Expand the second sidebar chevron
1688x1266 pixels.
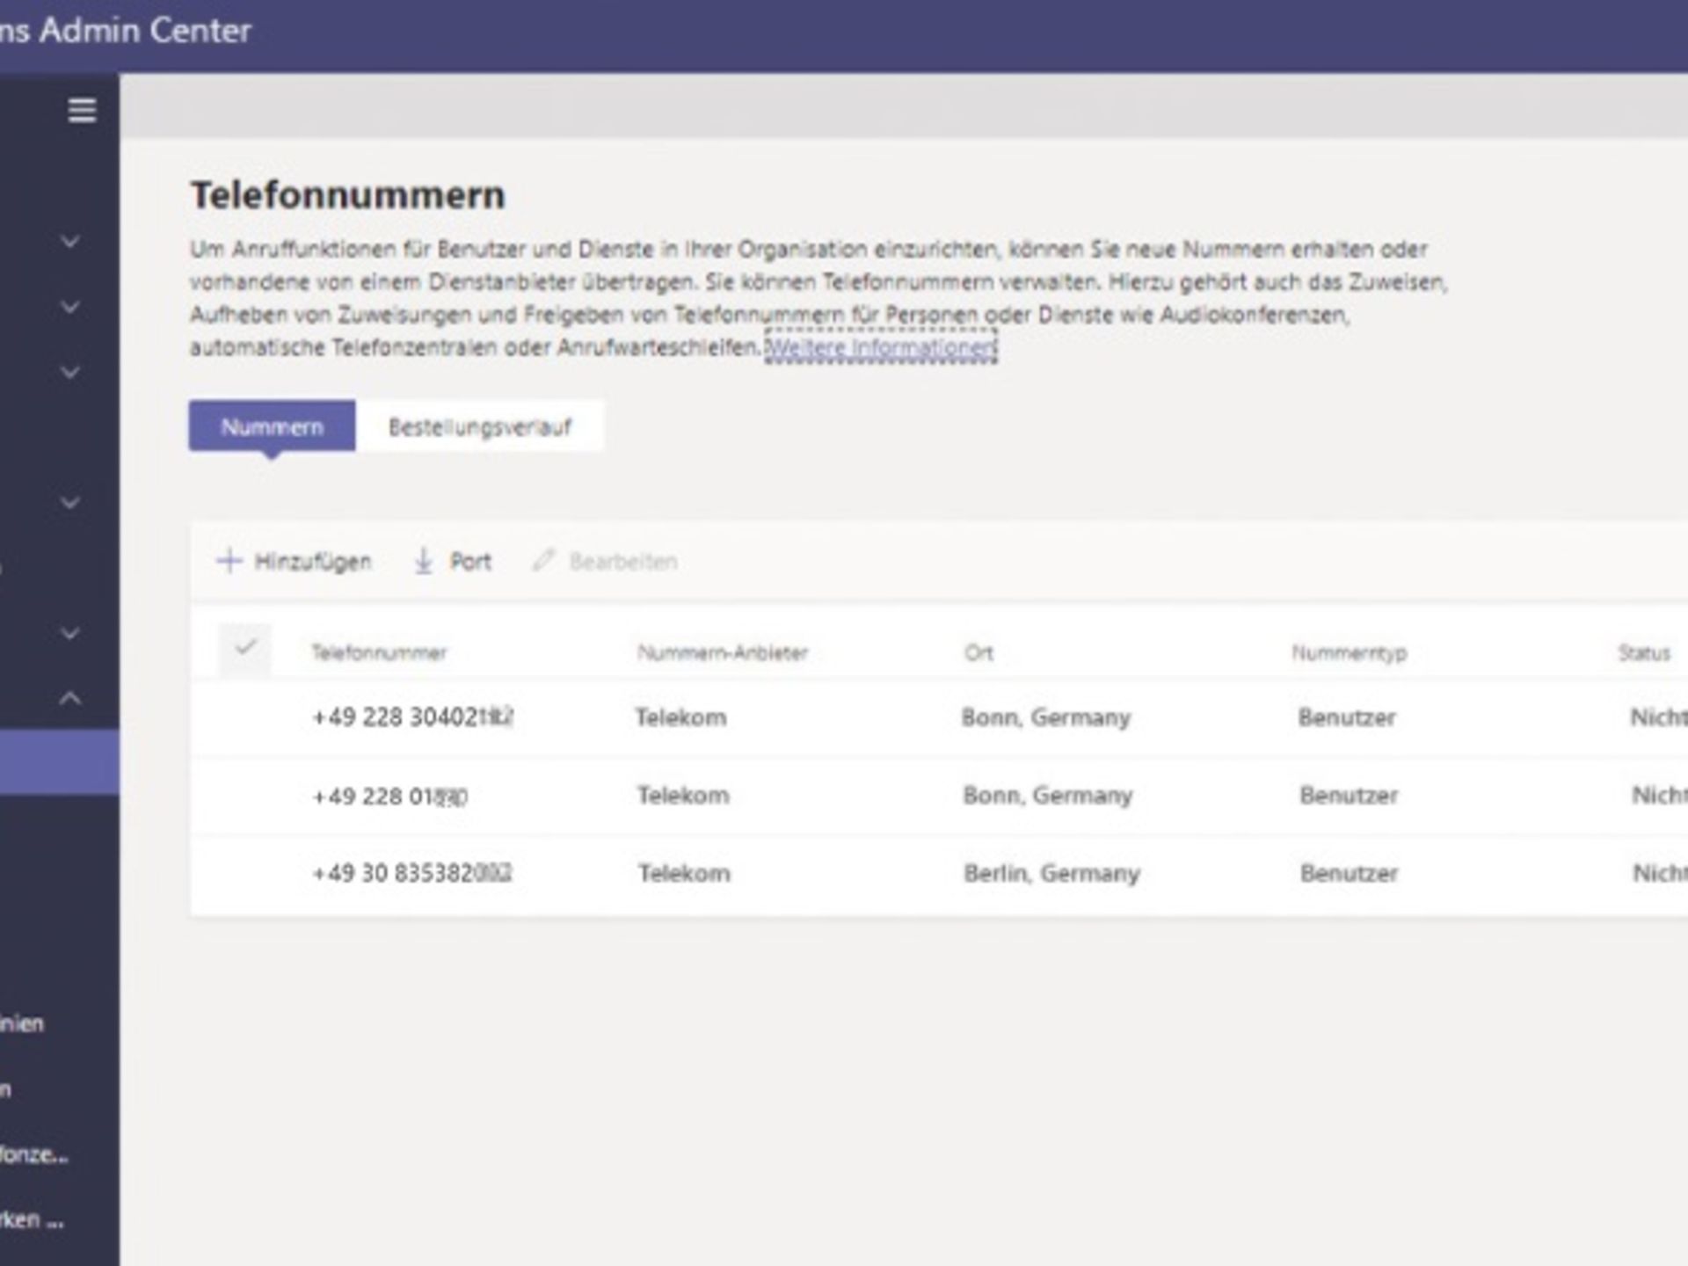tap(69, 305)
